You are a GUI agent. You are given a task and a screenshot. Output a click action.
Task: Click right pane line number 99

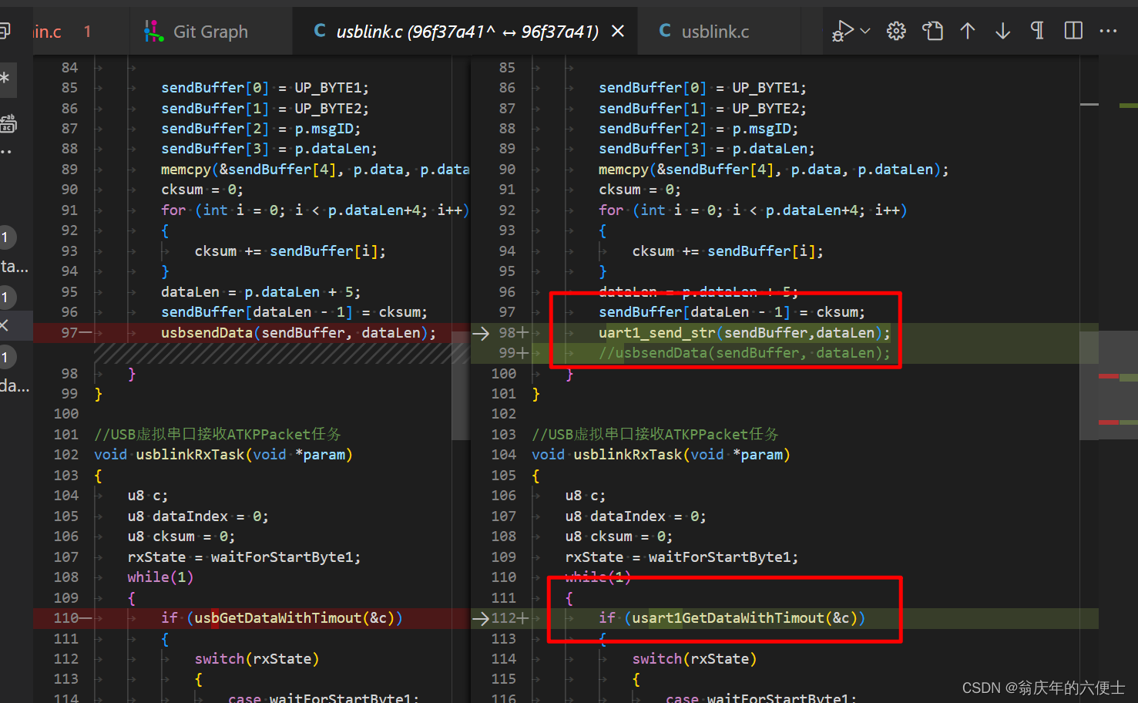pyautogui.click(x=507, y=353)
